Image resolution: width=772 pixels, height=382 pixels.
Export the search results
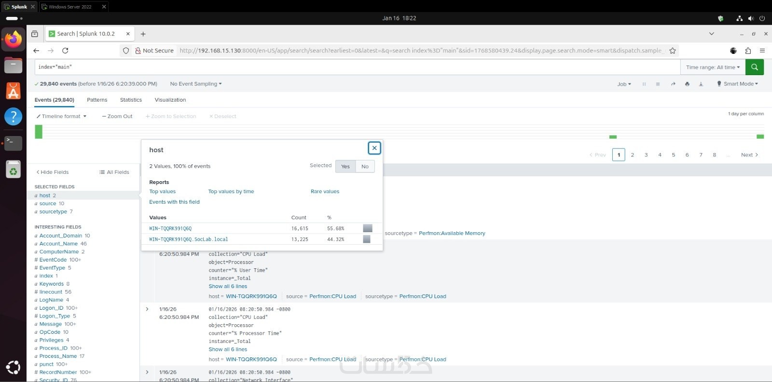tap(701, 84)
